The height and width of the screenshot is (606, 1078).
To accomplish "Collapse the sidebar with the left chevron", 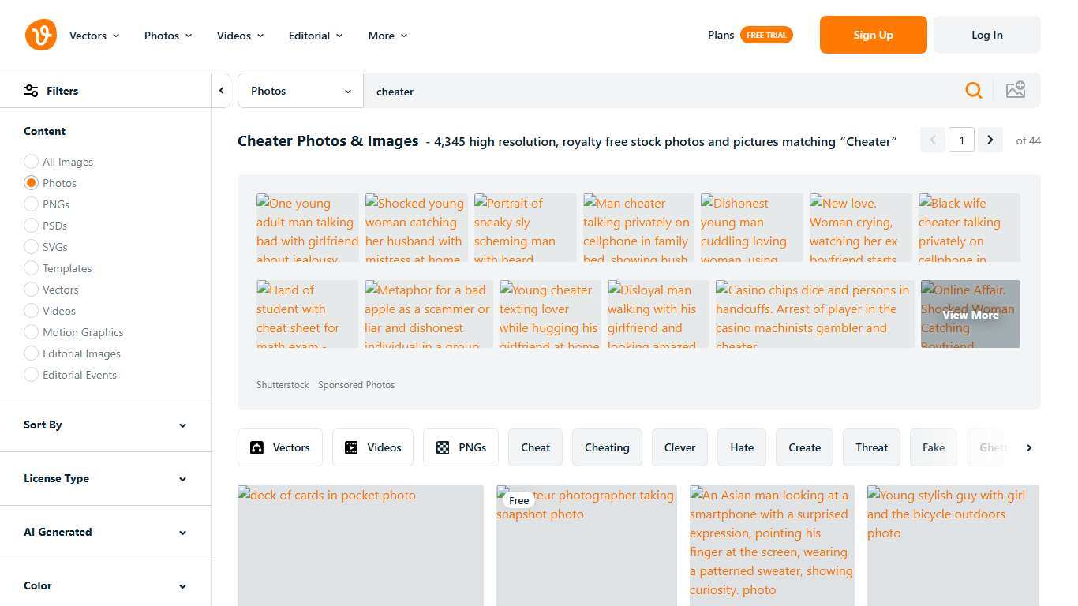I will [222, 90].
